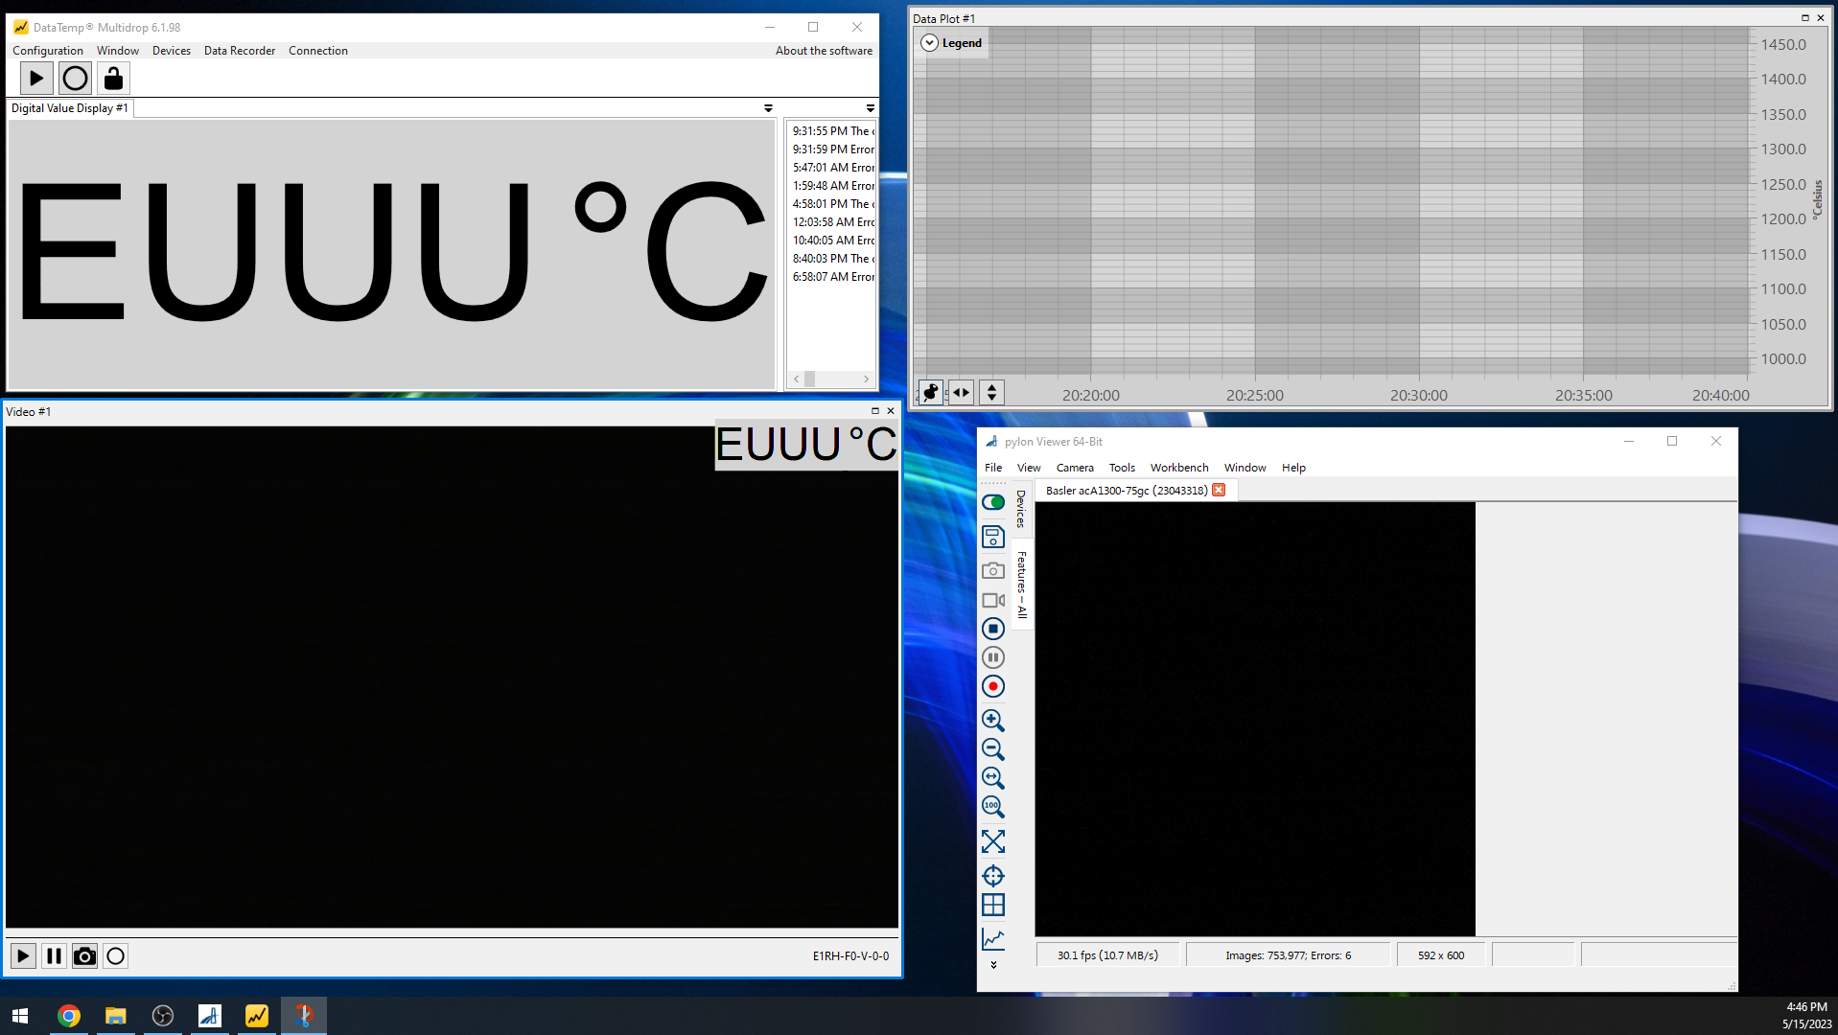The width and height of the screenshot is (1838, 1035).
Task: Click the zoom out magnifier in pylon
Action: pyautogui.click(x=993, y=749)
